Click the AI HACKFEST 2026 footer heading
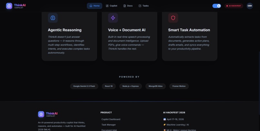 click(174, 112)
